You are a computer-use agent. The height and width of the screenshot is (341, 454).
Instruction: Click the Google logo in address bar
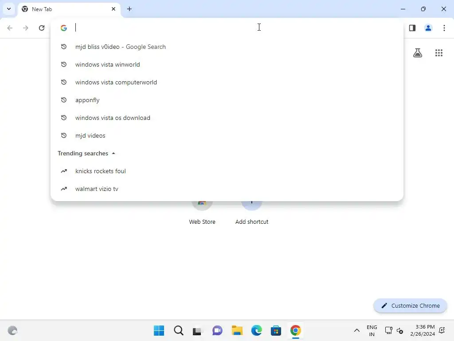(x=64, y=28)
